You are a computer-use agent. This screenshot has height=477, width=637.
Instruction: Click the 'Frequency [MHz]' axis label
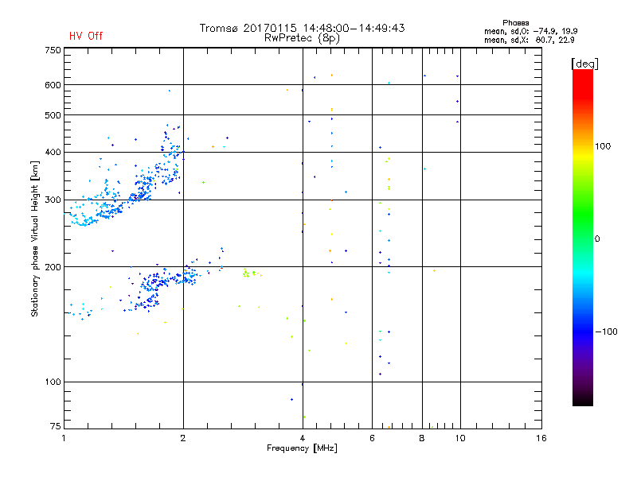[302, 448]
